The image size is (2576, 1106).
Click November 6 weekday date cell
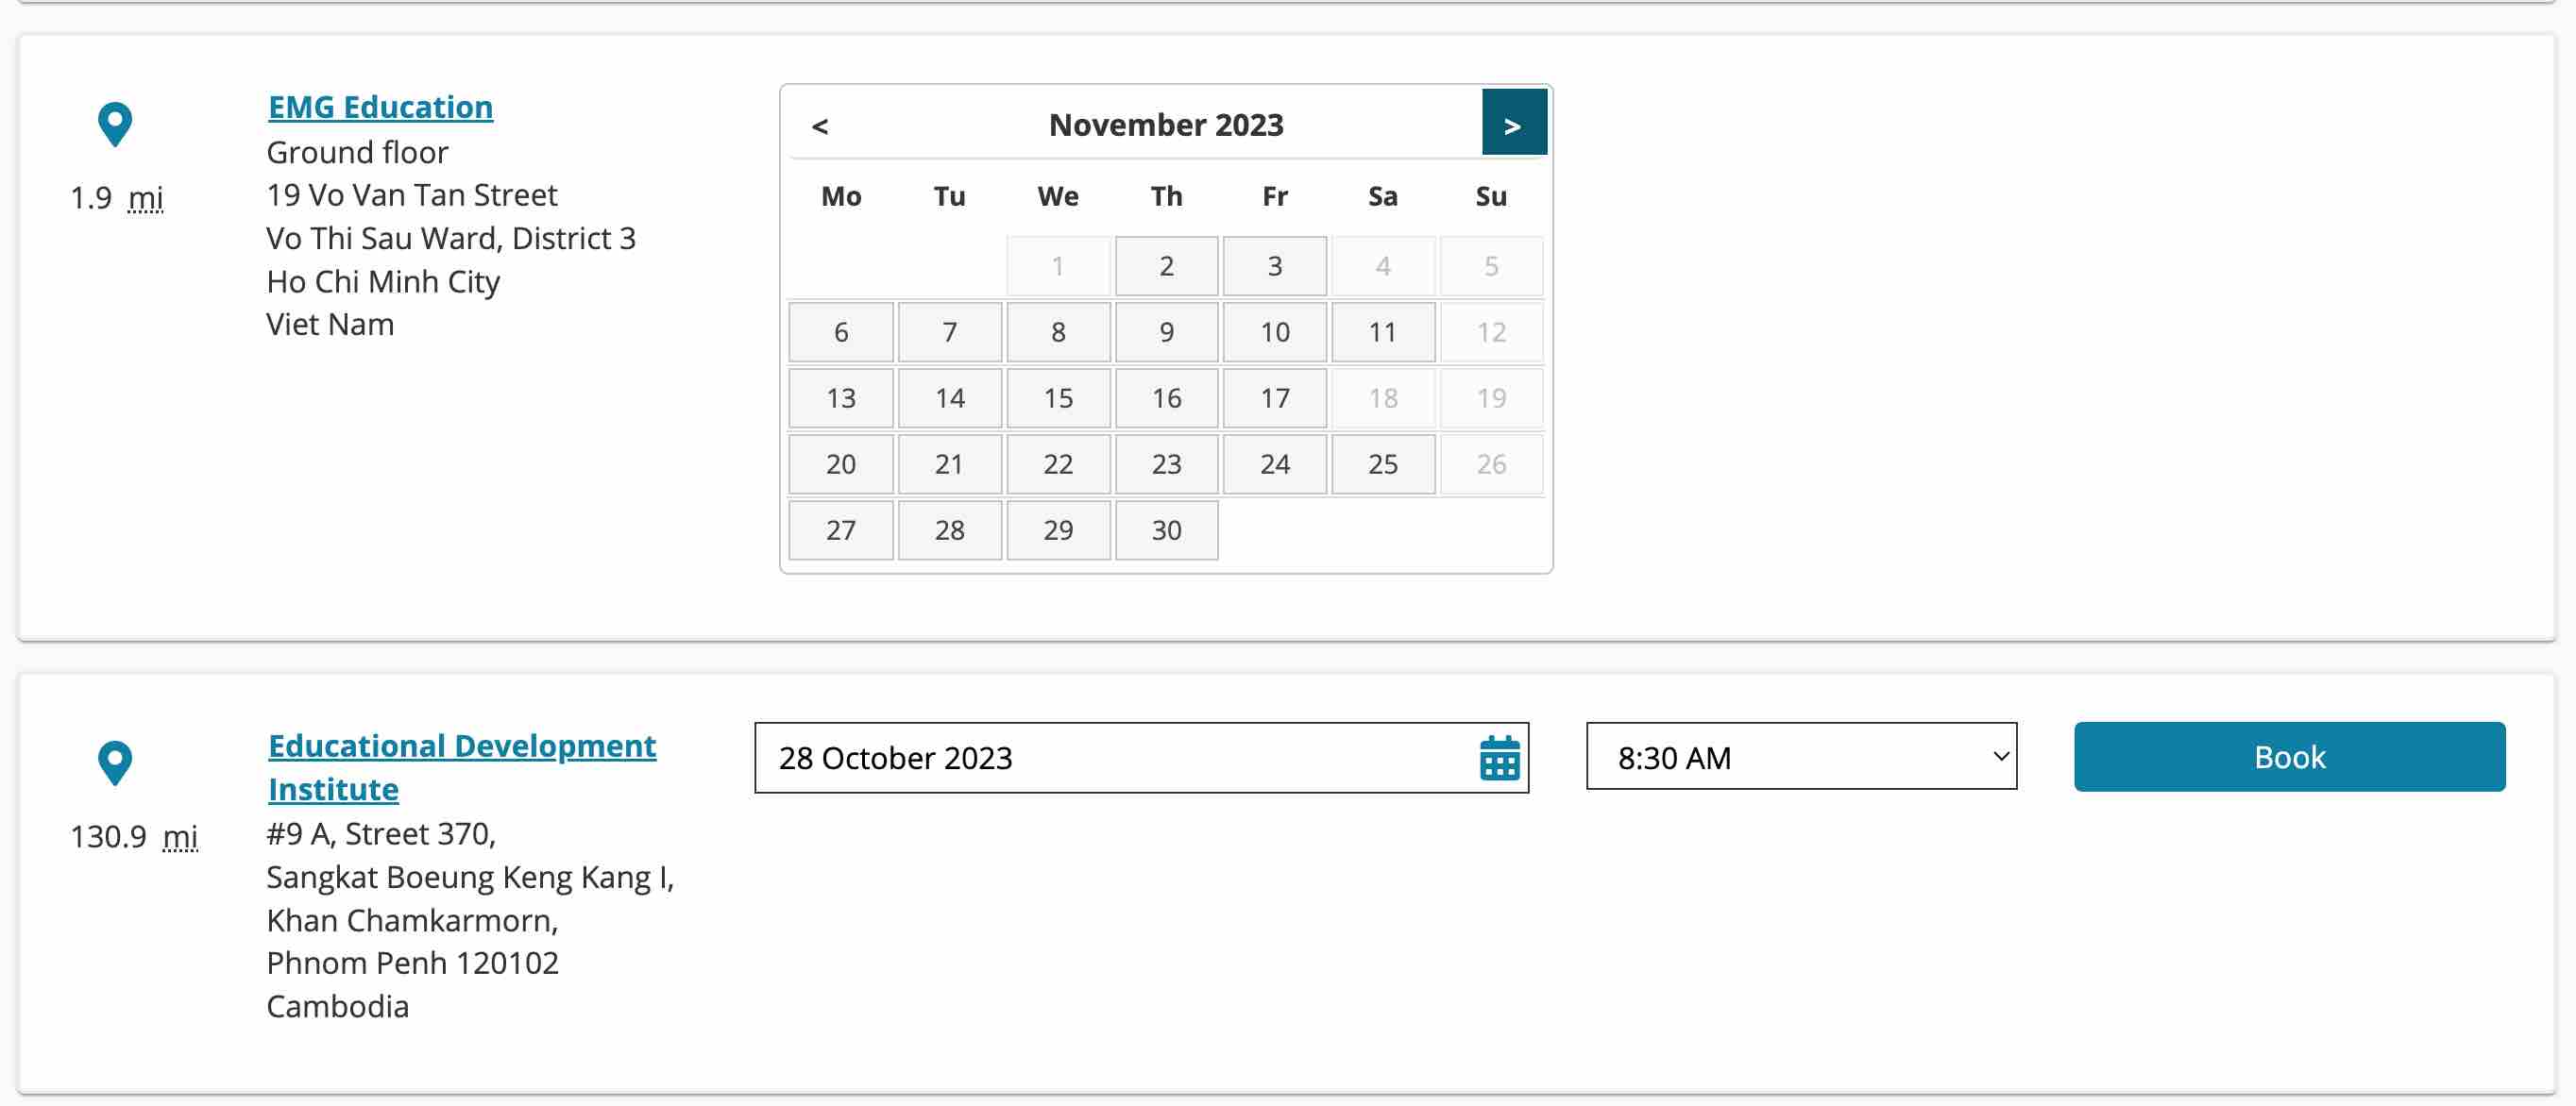pyautogui.click(x=839, y=331)
